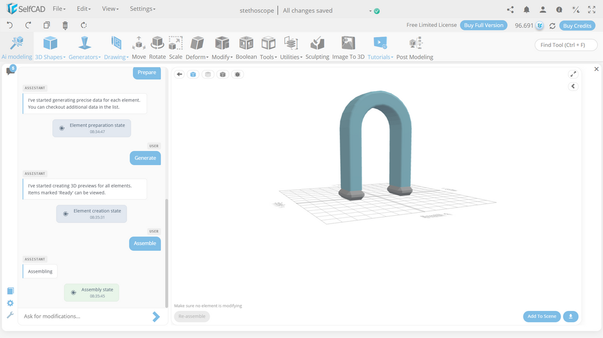Download the generated model
This screenshot has height=338, width=603.
(x=571, y=316)
